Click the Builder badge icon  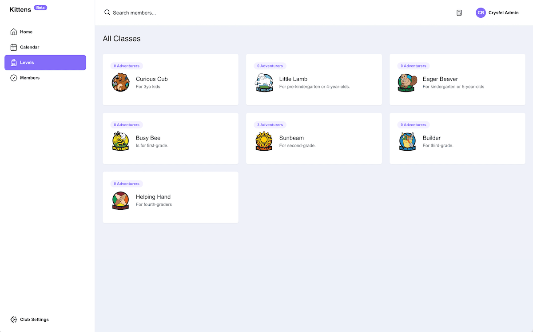point(407,141)
